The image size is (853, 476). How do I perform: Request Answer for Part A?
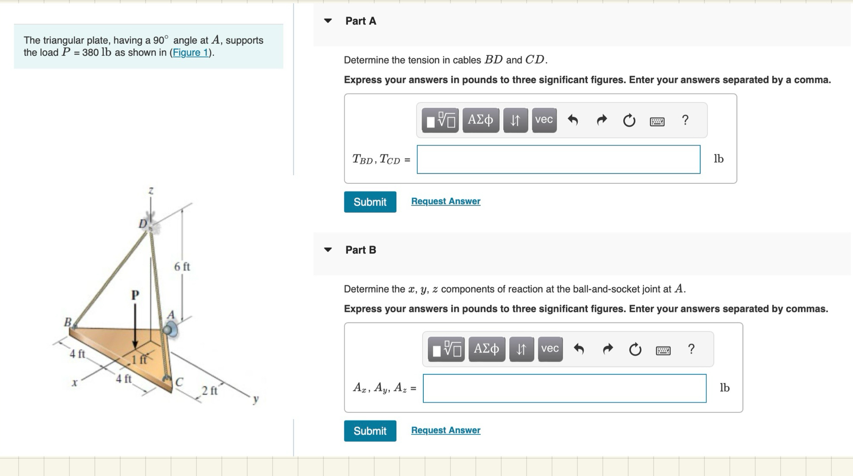(445, 201)
